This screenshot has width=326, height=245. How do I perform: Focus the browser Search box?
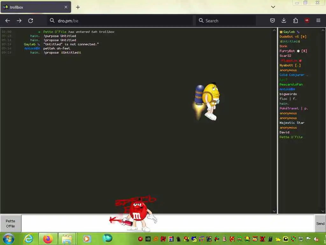coord(226,21)
